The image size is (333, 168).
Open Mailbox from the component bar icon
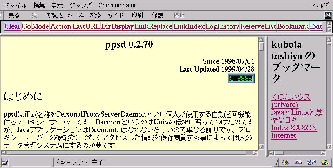[x=298, y=162]
